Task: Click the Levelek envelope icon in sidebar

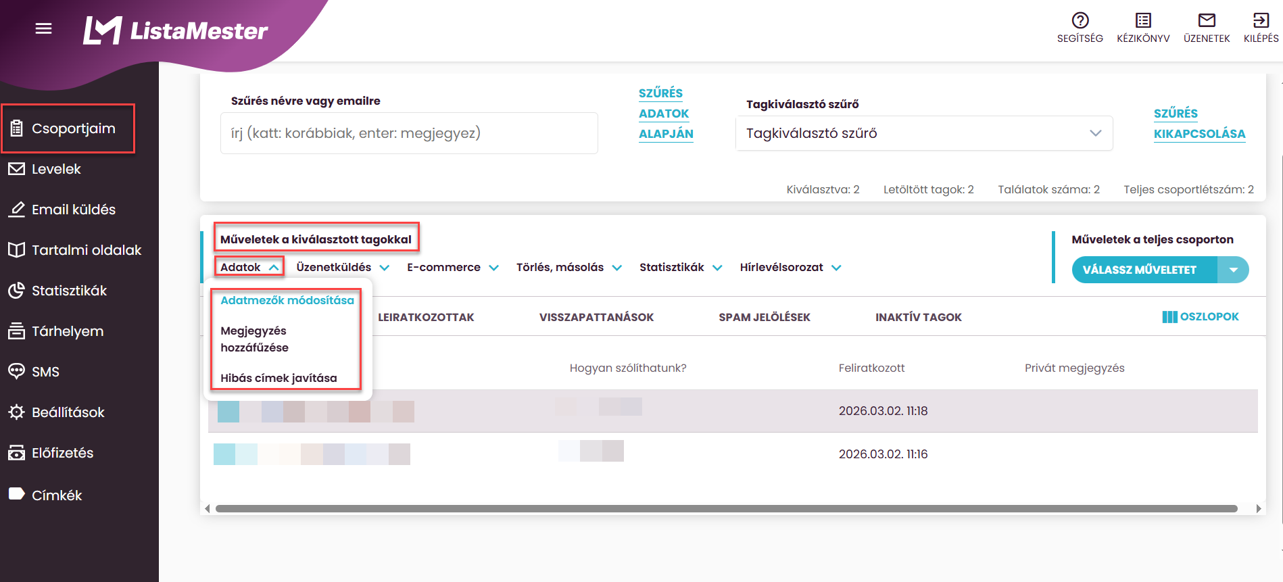Action: (17, 169)
